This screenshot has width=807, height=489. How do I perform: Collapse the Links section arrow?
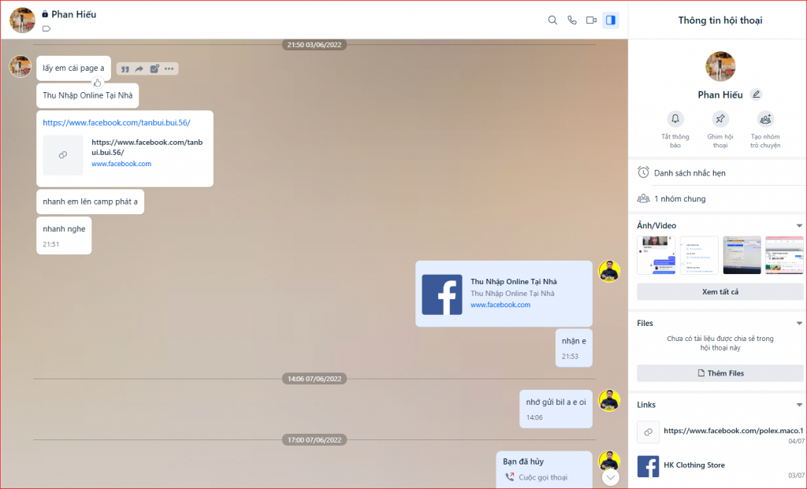[x=799, y=406]
